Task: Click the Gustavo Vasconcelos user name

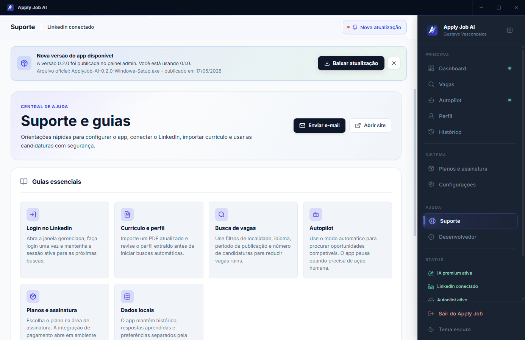Action: coord(465,34)
